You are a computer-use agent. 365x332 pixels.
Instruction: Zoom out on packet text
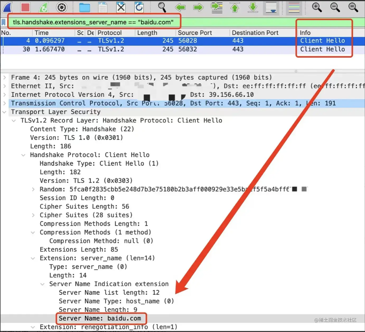pyautogui.click(x=335, y=7)
